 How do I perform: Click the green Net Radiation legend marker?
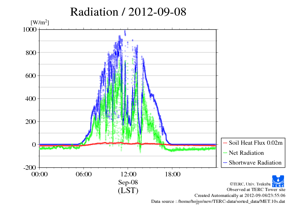(225, 153)
